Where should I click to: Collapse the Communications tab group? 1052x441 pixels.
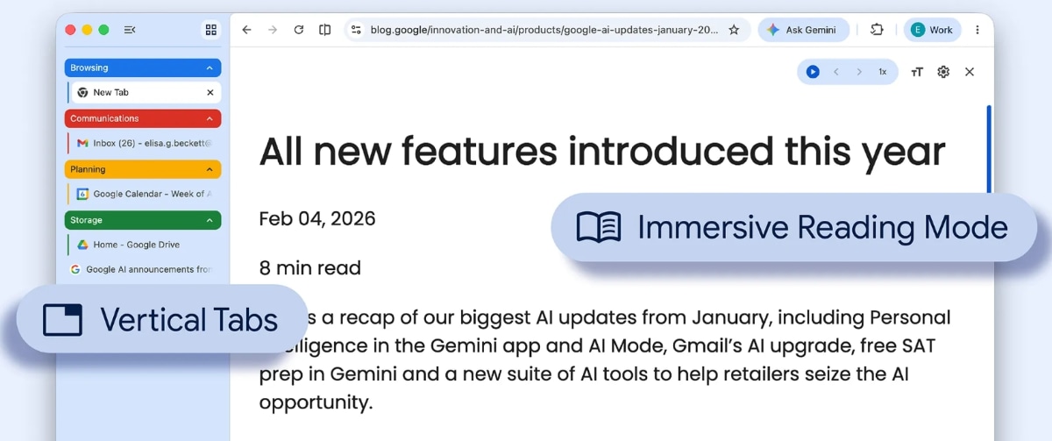coord(210,118)
